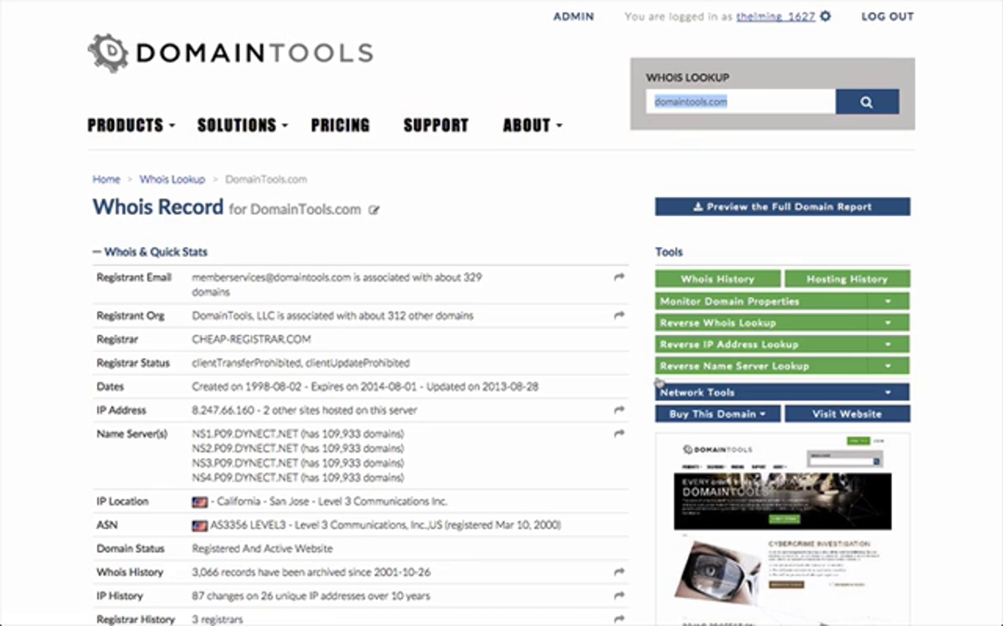Open the Buy This Domain dropdown
This screenshot has width=1003, height=626.
click(718, 414)
